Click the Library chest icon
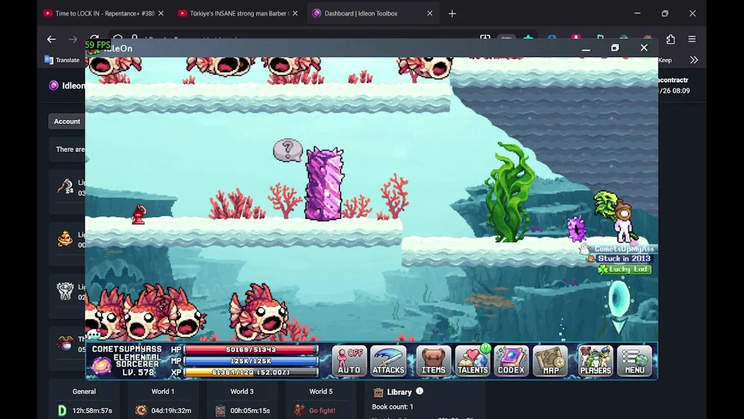The image size is (744, 419). coord(378,392)
